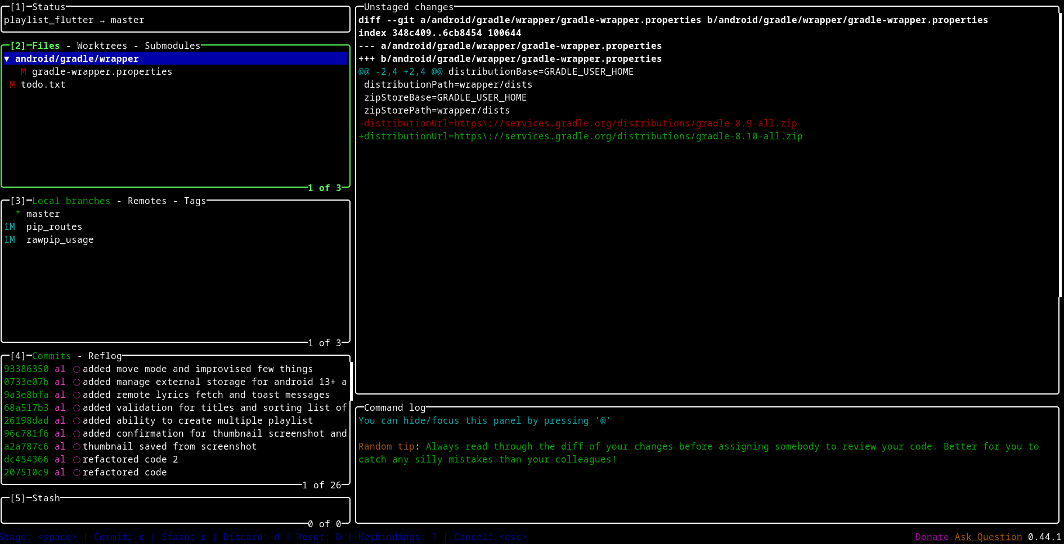Viewport: 1064px width, 544px height.
Task: Click the asterisk marker beside master branch
Action: coord(18,214)
